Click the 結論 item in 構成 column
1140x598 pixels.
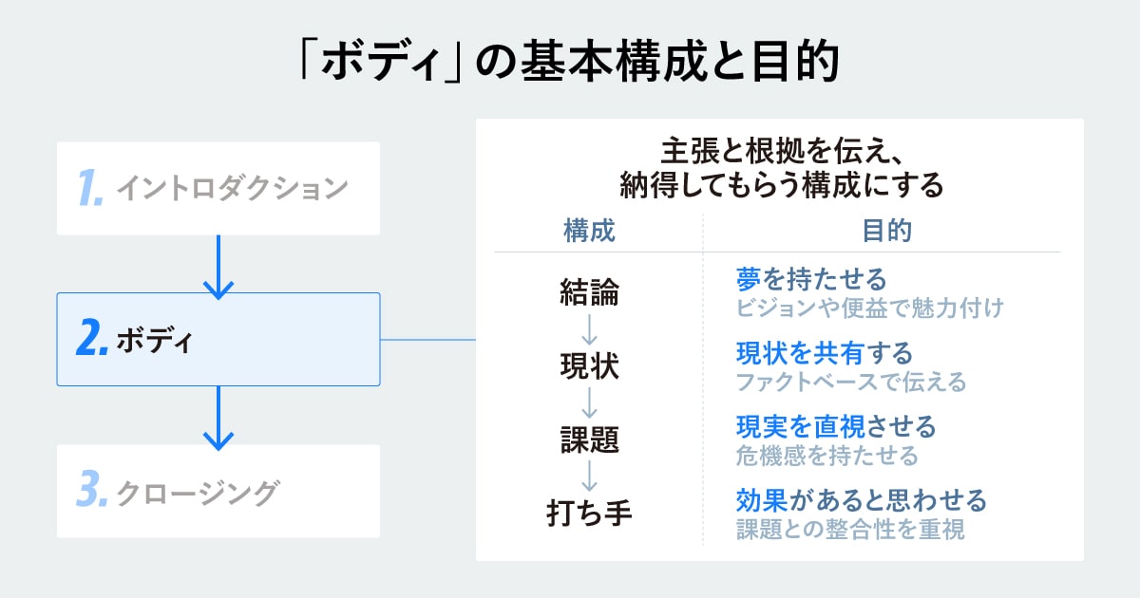589,294
